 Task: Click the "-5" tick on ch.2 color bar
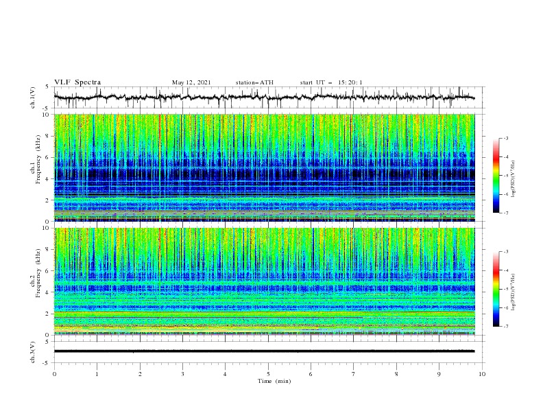(x=506, y=289)
